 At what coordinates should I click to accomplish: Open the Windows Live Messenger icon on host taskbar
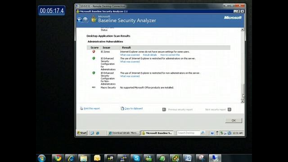click(149, 158)
